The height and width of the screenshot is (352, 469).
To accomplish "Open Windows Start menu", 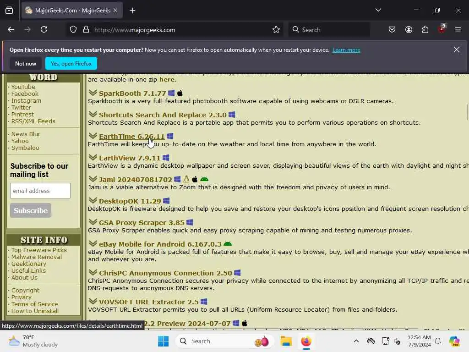I will pyautogui.click(x=164, y=341).
